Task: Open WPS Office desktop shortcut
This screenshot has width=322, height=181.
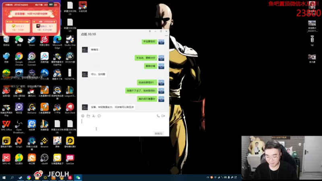Action: [6, 125]
